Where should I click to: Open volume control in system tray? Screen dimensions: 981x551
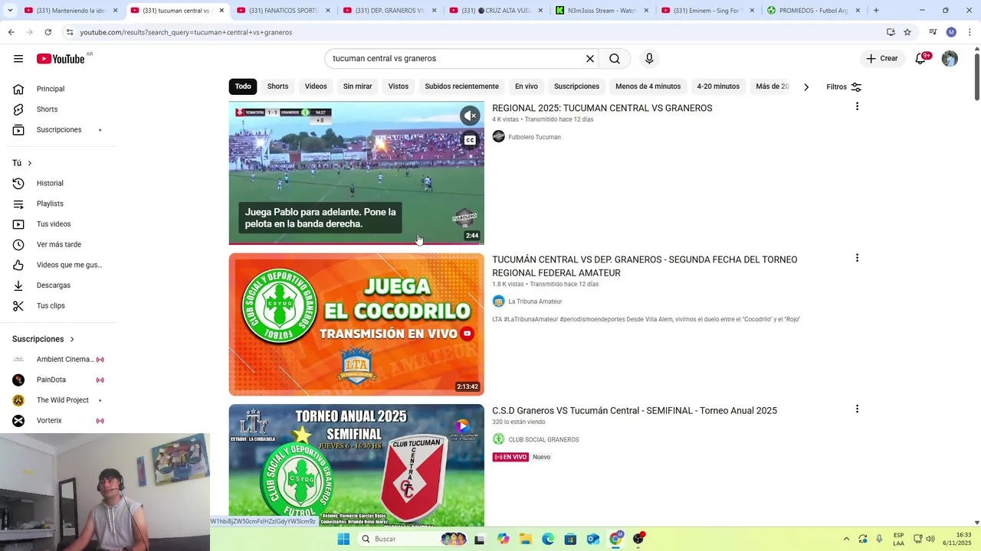[x=930, y=539]
